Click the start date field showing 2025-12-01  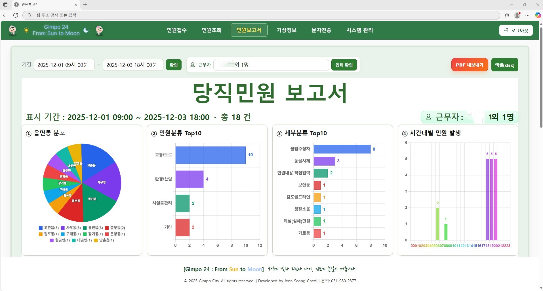tap(64, 65)
